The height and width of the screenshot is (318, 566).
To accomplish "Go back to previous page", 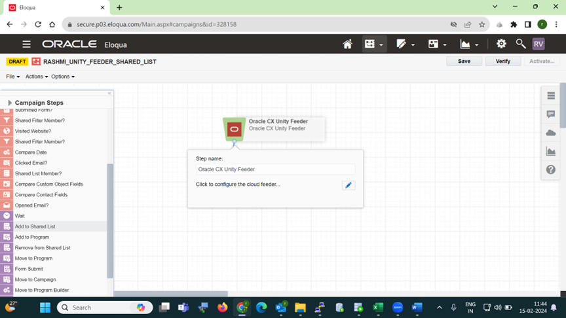I will tap(10, 24).
